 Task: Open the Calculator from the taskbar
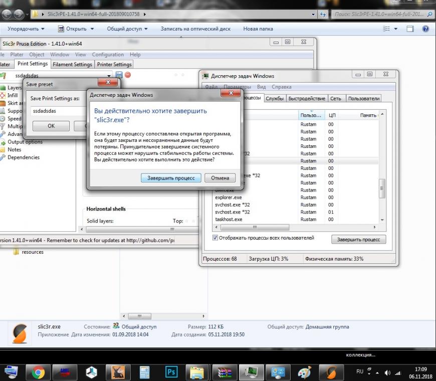point(145,372)
